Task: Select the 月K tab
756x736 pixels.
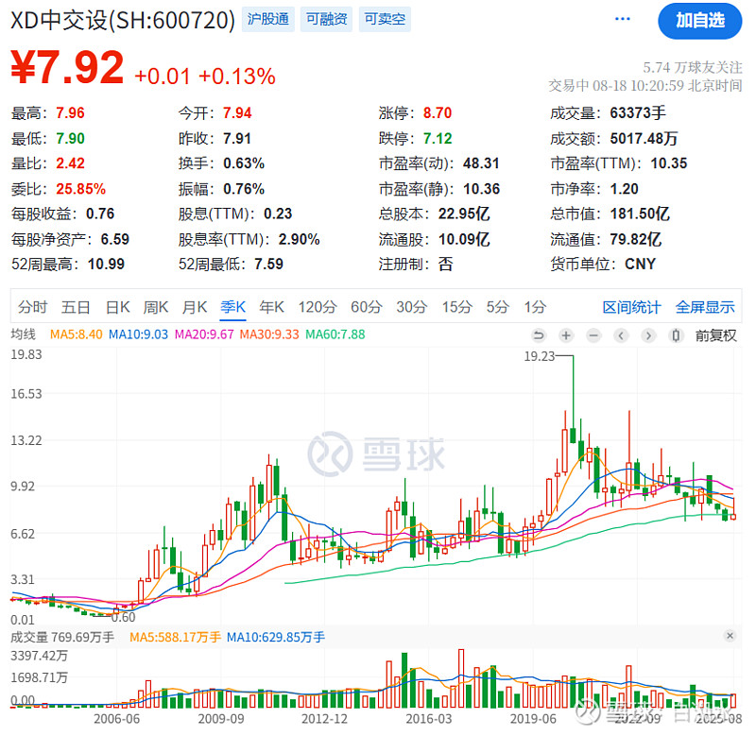Action: point(195,307)
